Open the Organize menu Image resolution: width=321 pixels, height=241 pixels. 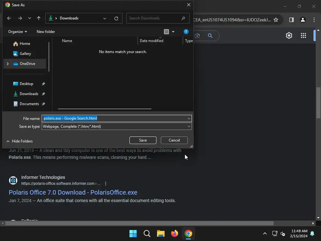click(x=18, y=32)
